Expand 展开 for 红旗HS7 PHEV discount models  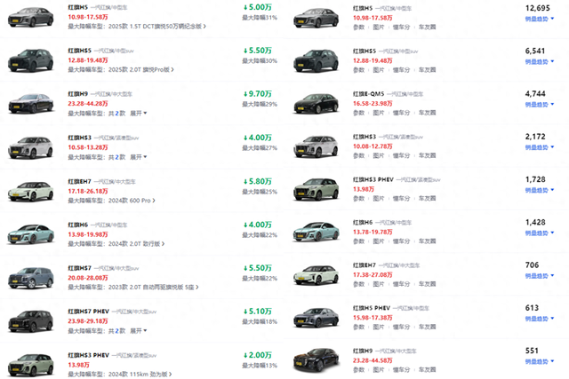click(x=139, y=331)
